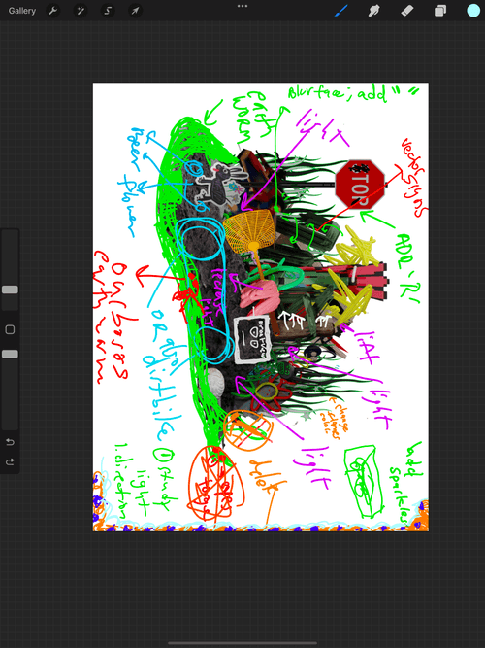Click the brush size slider handle
This screenshot has width=485, height=648.
click(10, 290)
